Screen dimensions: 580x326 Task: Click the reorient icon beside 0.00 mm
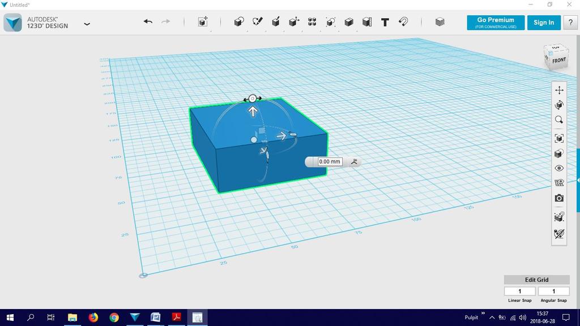354,161
